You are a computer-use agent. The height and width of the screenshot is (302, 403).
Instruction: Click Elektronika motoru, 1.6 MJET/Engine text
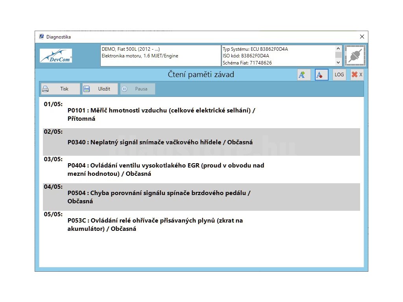coord(140,56)
